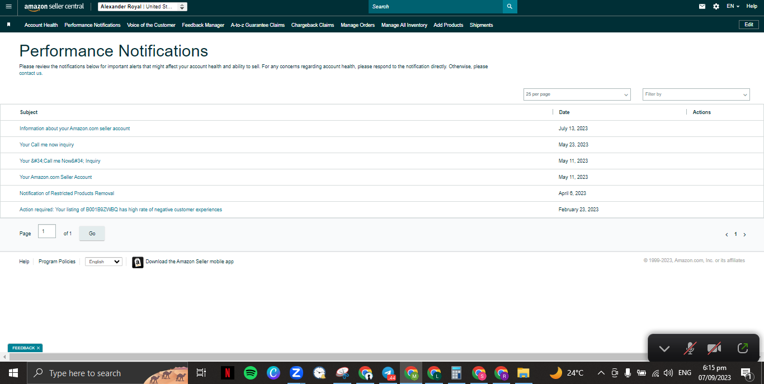764x384 pixels.
Task: Open Feedback Manager in the nav bar
Action: coord(203,25)
